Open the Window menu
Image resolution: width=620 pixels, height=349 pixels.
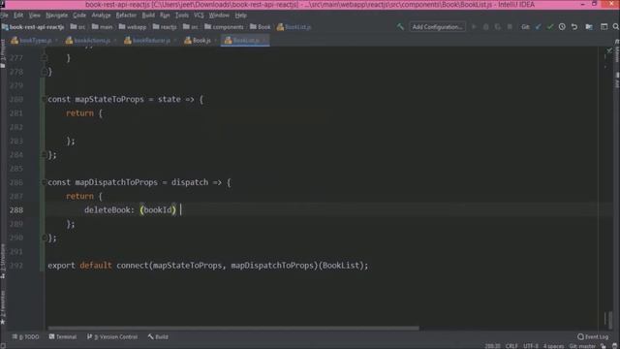219,16
